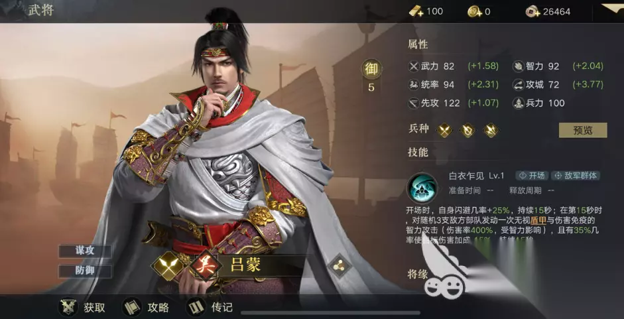Click the underlined 盾甲 keyword link

(538, 220)
